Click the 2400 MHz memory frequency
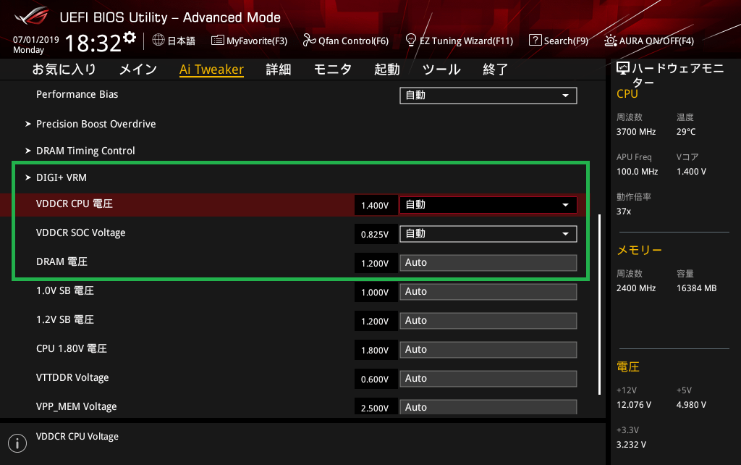Viewport: 741px width, 465px height. coord(636,288)
